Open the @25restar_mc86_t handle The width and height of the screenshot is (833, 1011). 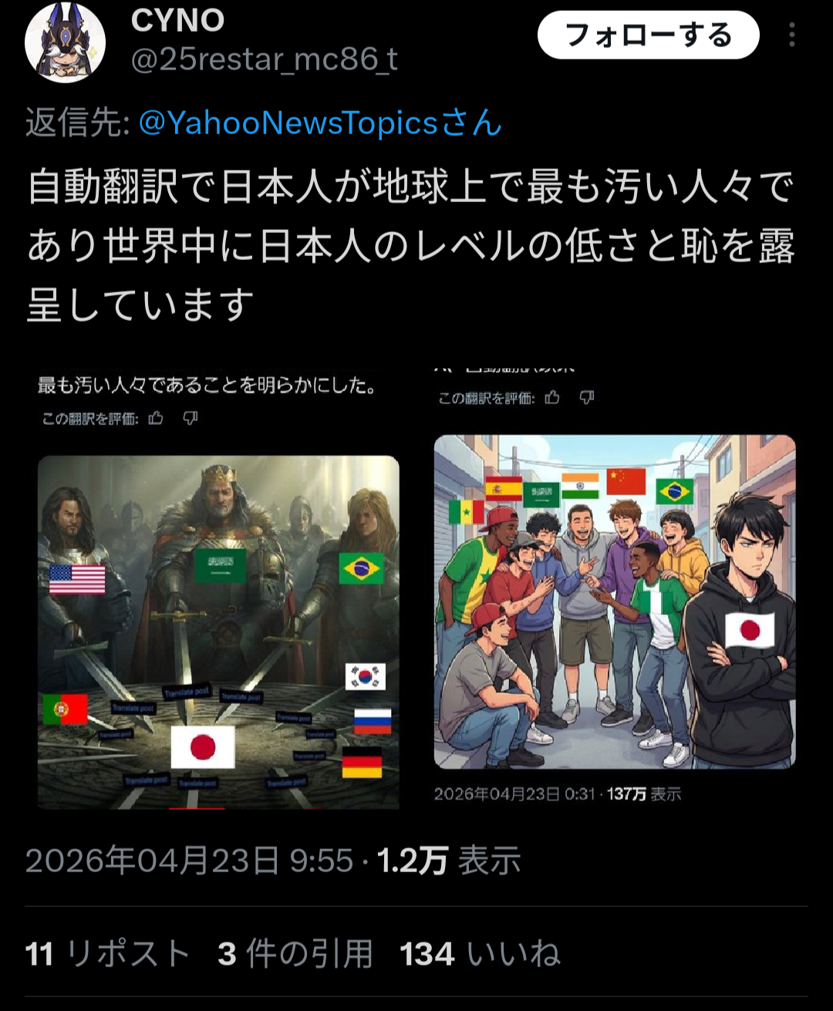[264, 59]
